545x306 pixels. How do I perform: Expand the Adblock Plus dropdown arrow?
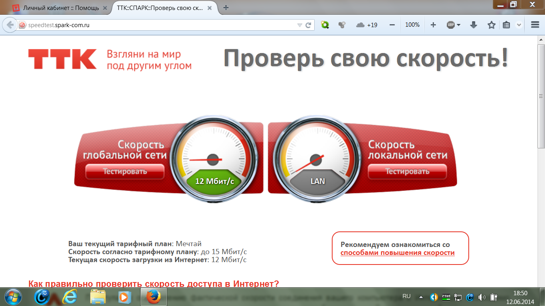tap(459, 25)
